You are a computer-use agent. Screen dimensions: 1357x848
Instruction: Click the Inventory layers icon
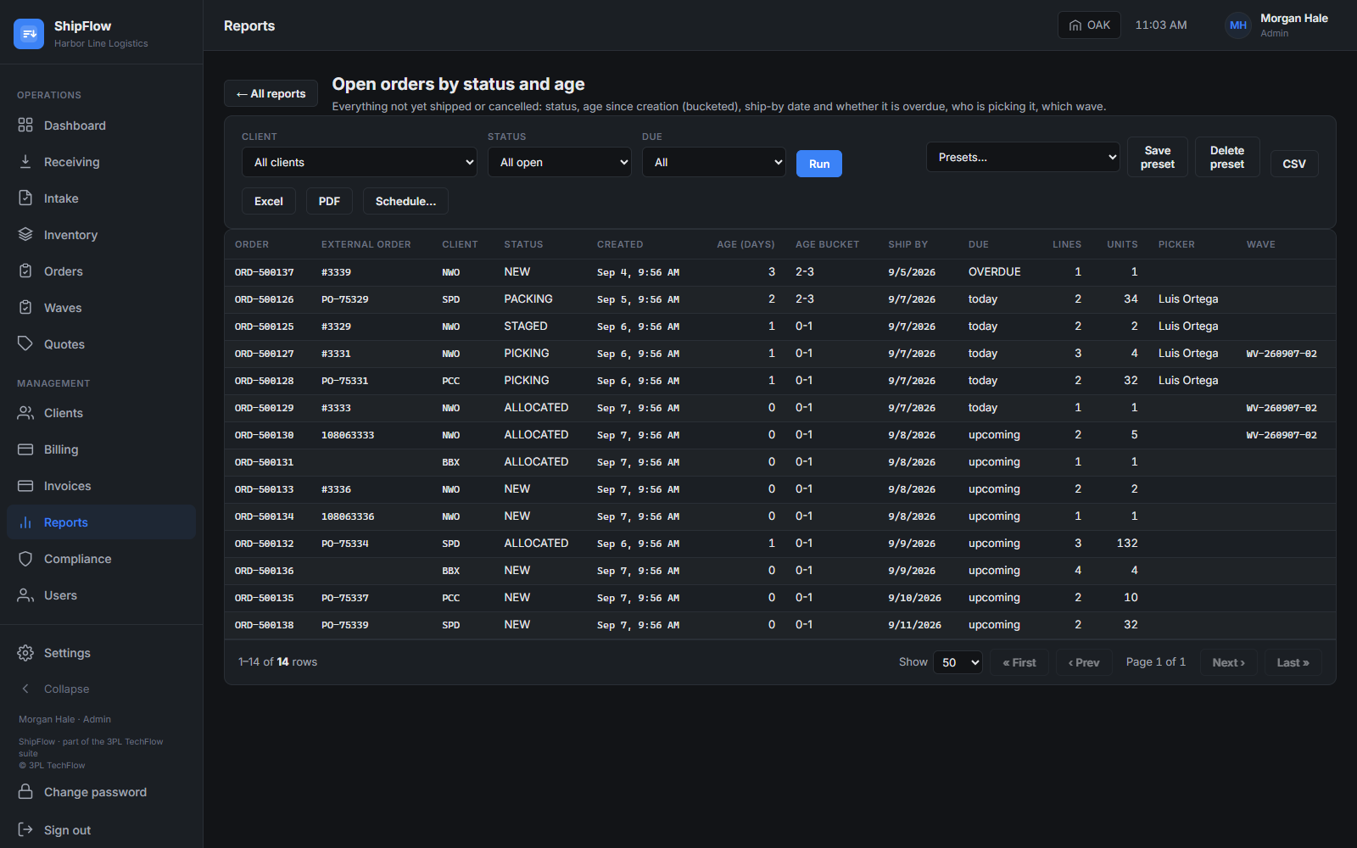(x=25, y=235)
